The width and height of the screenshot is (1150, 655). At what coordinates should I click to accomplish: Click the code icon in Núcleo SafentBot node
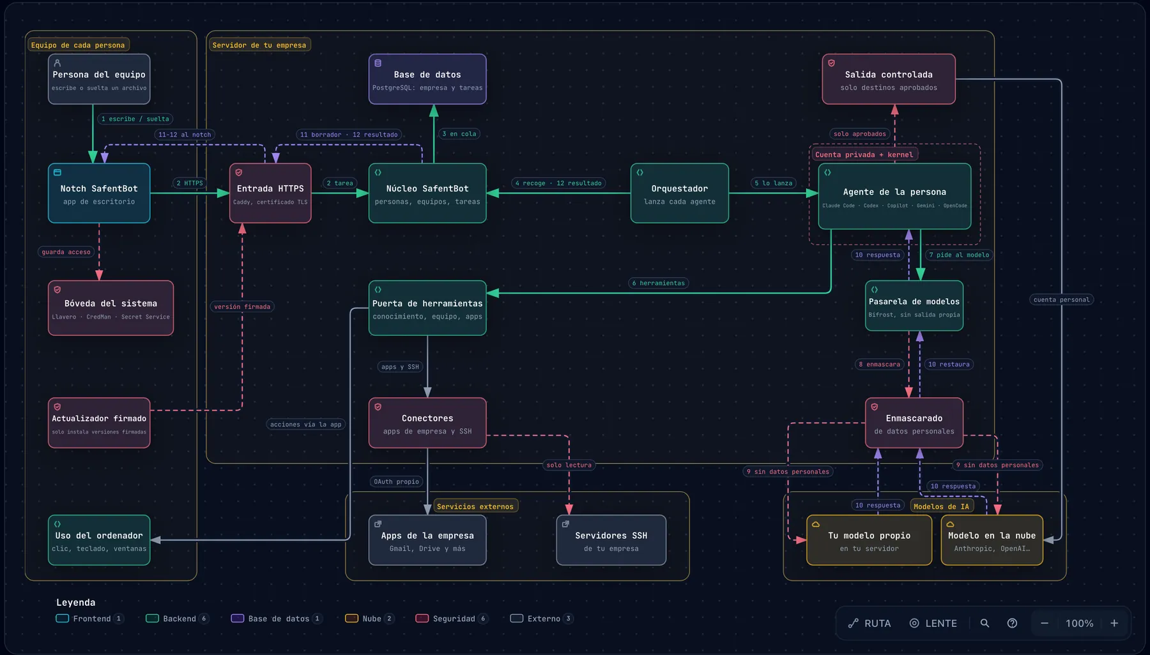point(378,172)
